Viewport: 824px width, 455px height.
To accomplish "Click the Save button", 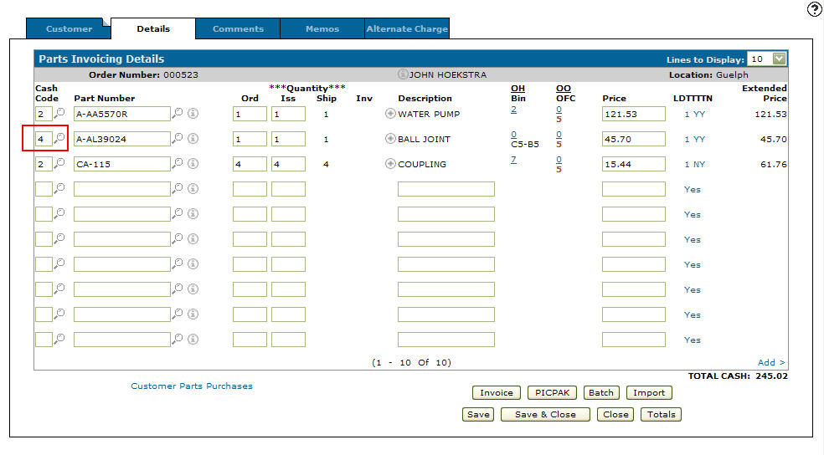I will pos(478,415).
